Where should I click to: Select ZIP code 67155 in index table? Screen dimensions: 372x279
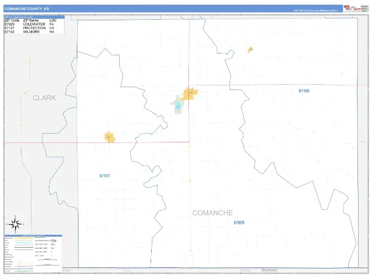(9, 32)
